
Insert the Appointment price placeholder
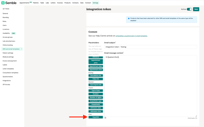tap(96, 62)
